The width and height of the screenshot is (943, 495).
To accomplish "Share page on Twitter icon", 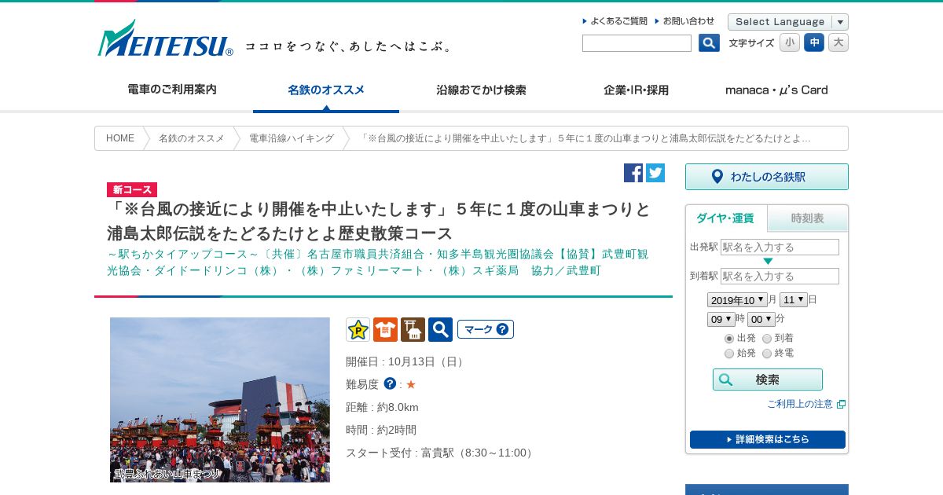I will point(655,173).
